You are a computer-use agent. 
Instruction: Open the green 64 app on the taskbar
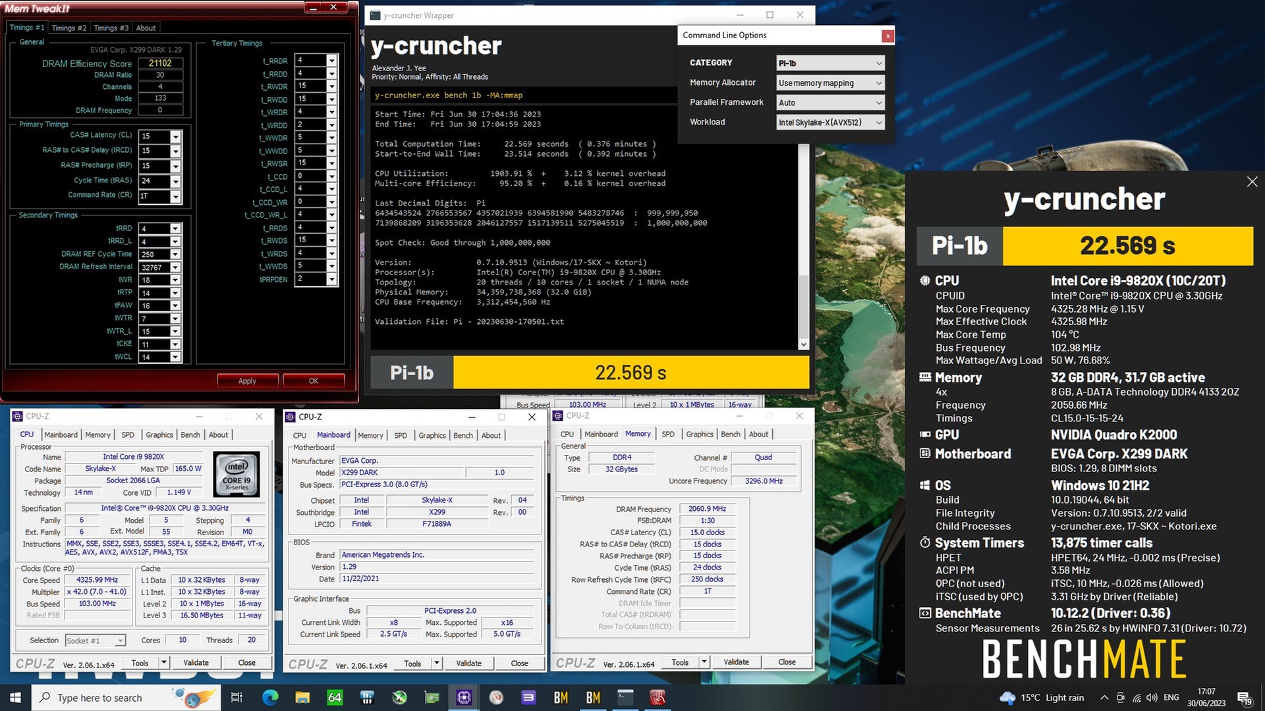coord(335,697)
